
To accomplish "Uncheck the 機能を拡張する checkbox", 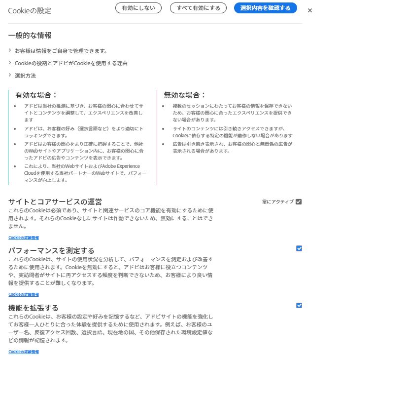I will (x=299, y=305).
